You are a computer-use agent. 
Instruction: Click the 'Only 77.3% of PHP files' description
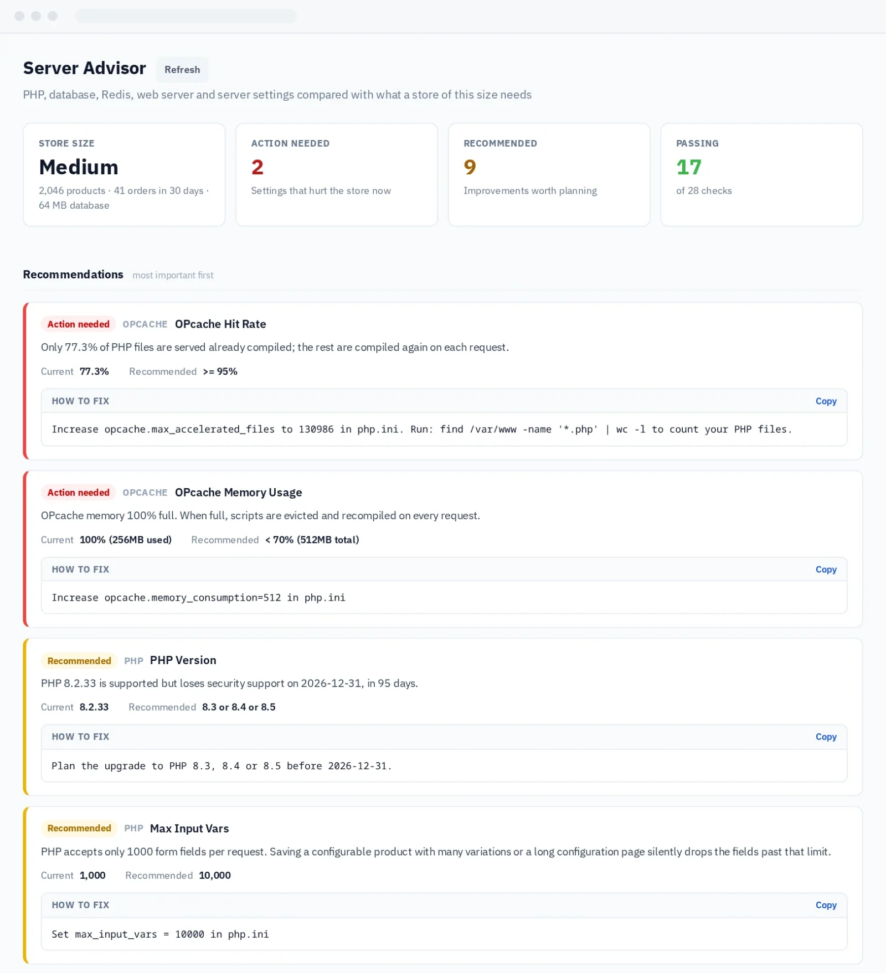coord(275,347)
